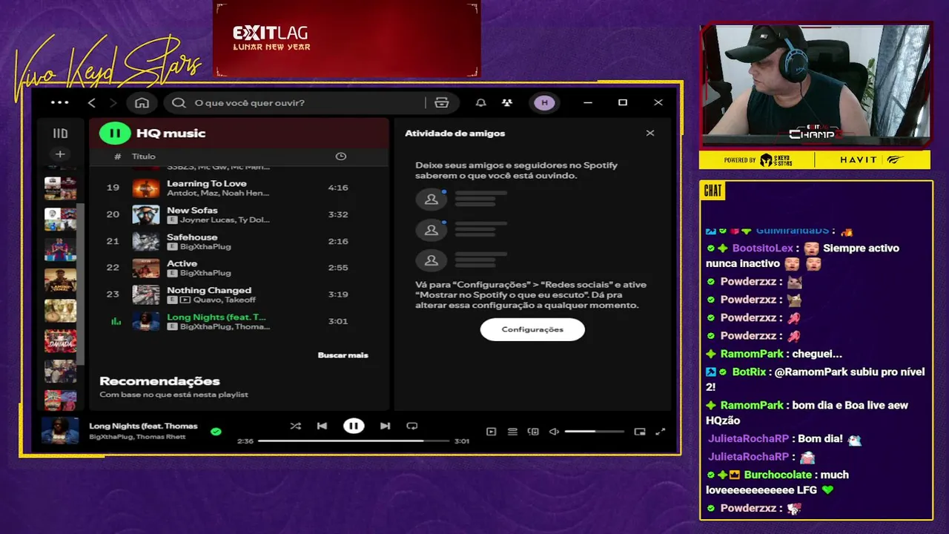949x534 pixels.
Task: Open Thomas Rhett artist link in player bar
Action: click(x=161, y=437)
